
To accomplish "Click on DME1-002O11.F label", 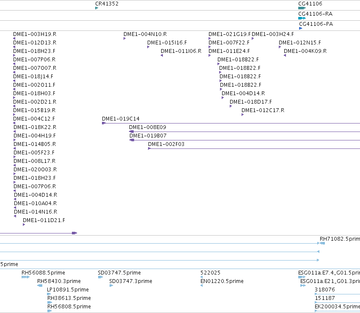I will [x=34, y=85].
